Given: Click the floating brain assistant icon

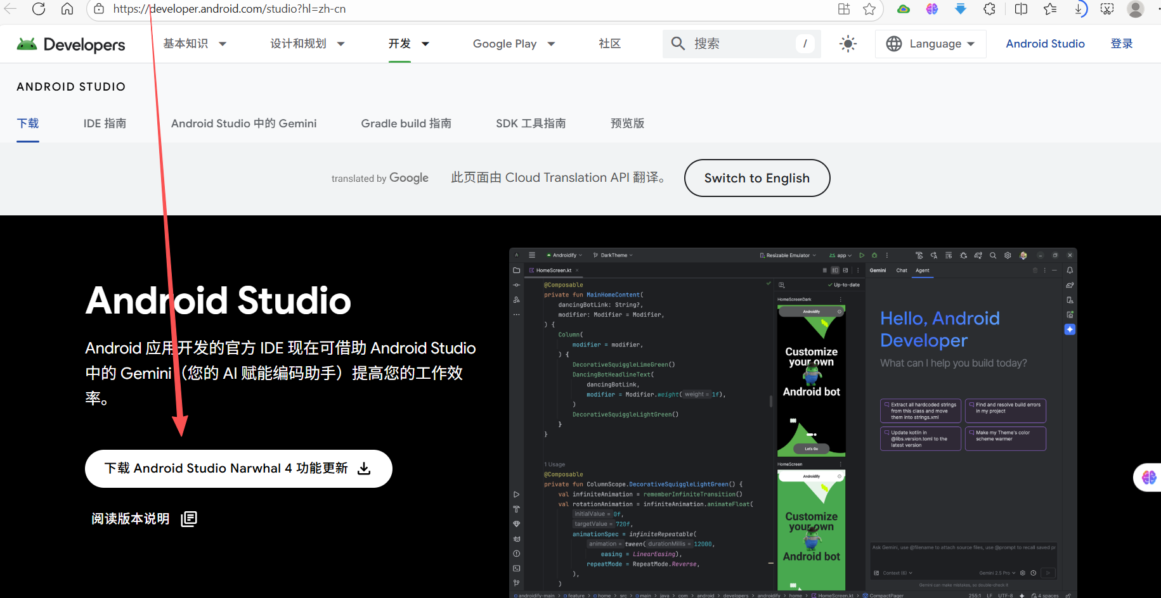Looking at the screenshot, I should tap(1148, 478).
